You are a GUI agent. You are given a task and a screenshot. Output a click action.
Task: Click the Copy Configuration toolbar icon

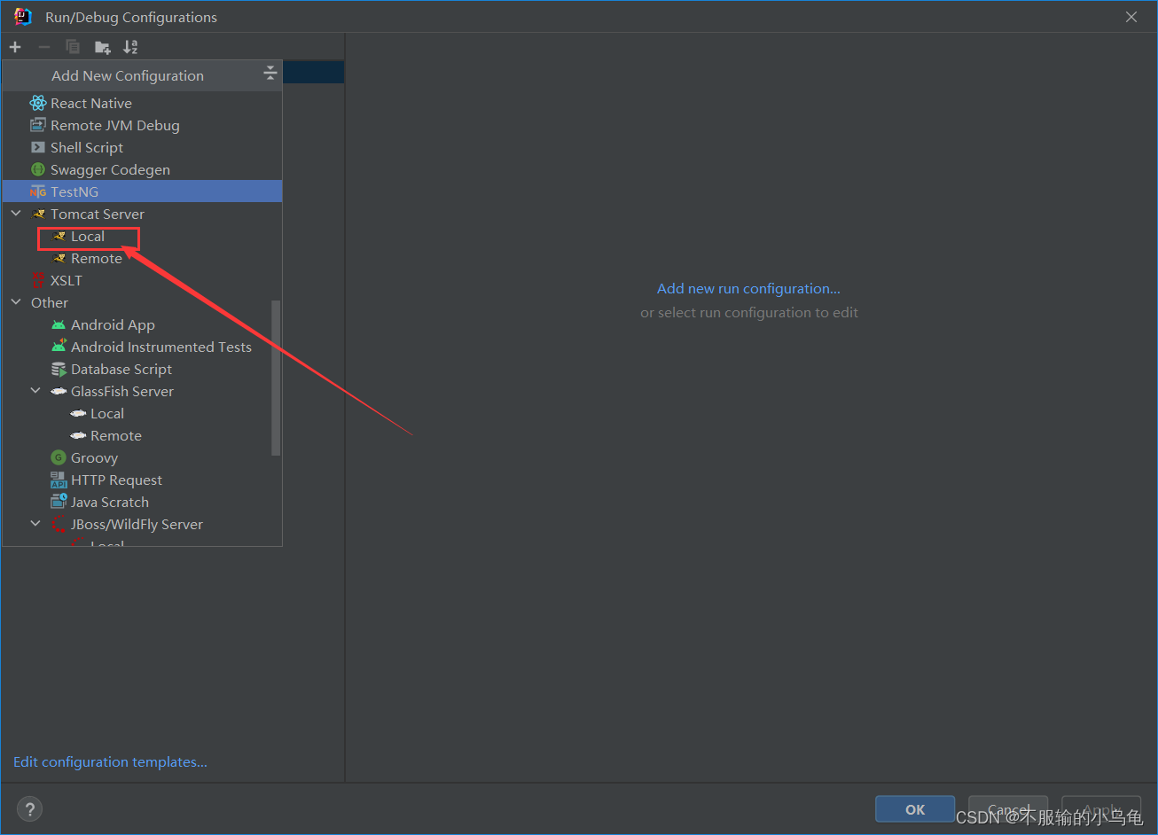click(x=73, y=47)
